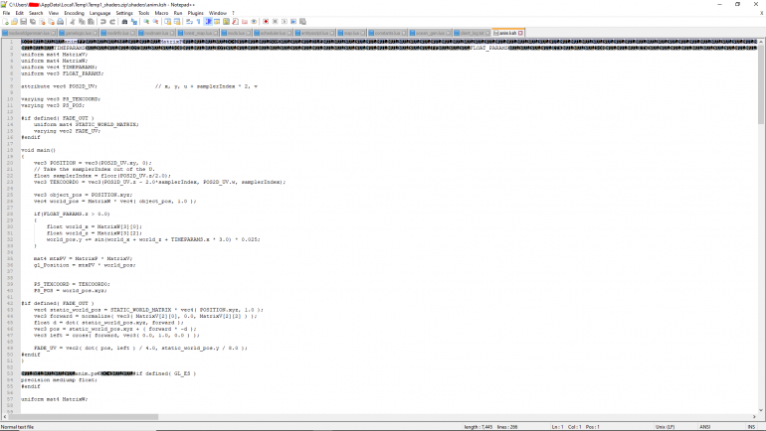Click the Save All icon
This screenshot has width=766, height=431.
click(x=33, y=22)
